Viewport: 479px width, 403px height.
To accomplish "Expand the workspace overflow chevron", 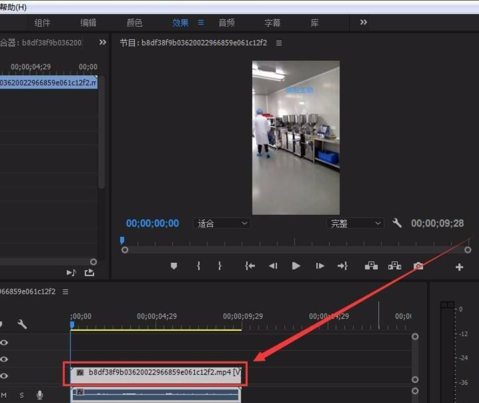I will coord(364,22).
